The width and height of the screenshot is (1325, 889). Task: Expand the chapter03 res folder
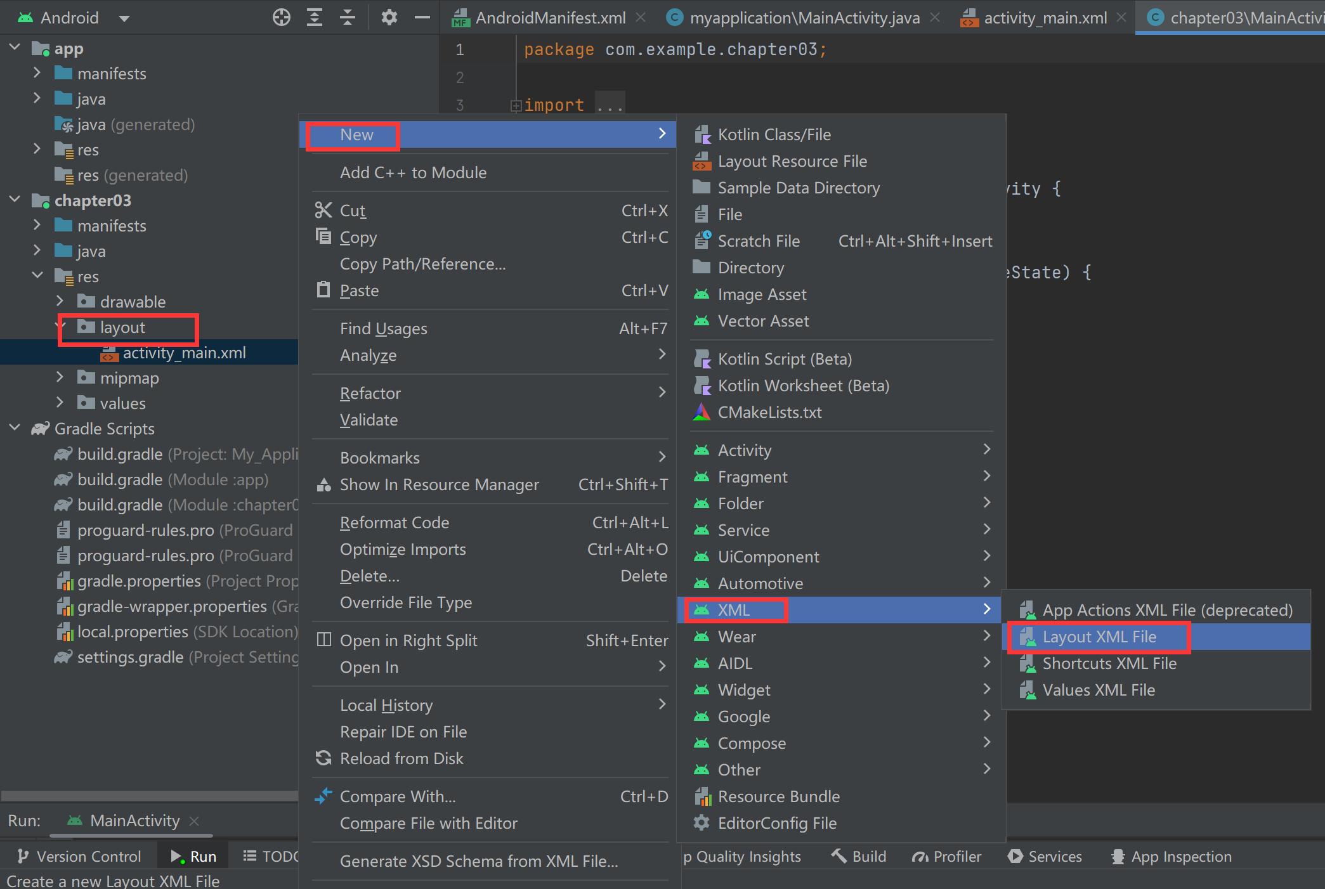47,278
